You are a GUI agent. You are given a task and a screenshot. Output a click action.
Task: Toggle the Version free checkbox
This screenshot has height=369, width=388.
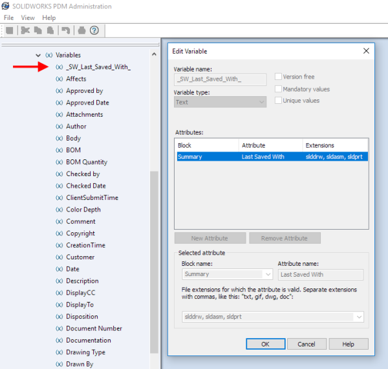tap(278, 77)
